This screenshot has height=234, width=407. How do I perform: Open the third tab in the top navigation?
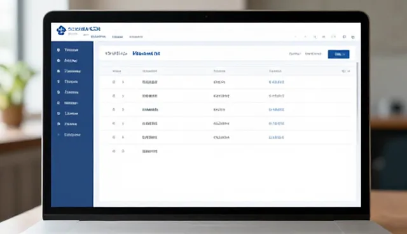[136, 37]
